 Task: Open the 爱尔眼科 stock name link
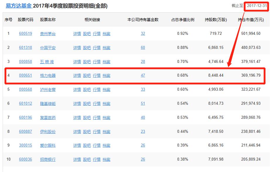(x=48, y=145)
